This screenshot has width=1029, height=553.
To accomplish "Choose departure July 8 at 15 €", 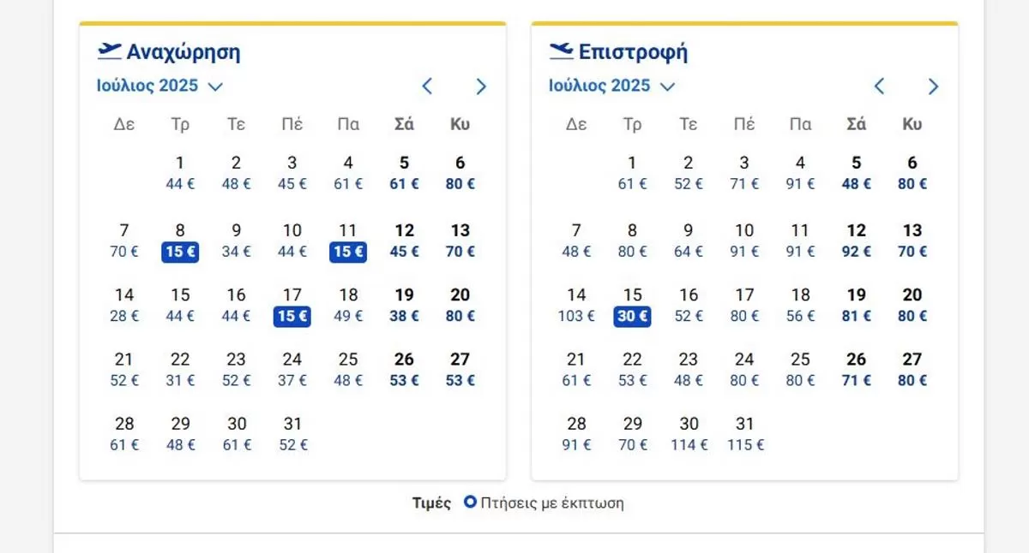I will tap(180, 241).
